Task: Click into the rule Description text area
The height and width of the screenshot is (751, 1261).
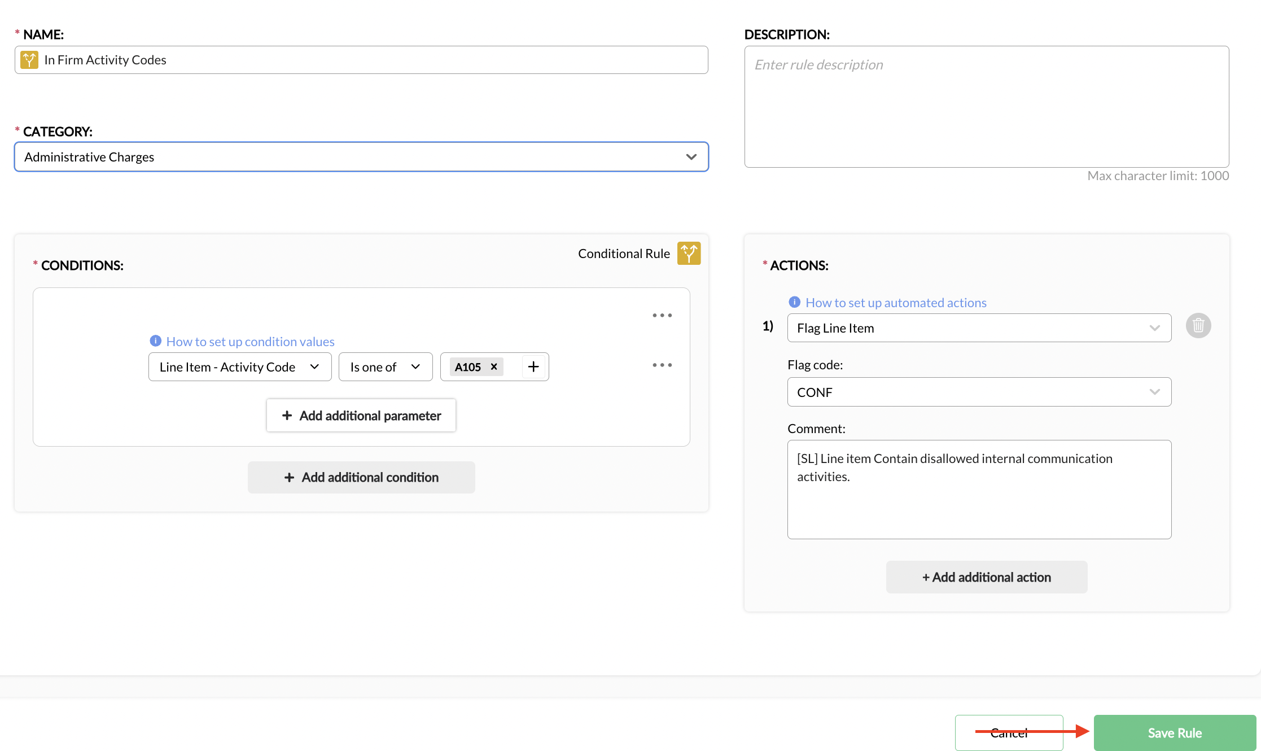Action: (x=986, y=107)
